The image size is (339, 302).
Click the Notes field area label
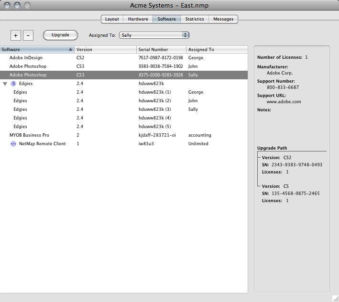264,110
